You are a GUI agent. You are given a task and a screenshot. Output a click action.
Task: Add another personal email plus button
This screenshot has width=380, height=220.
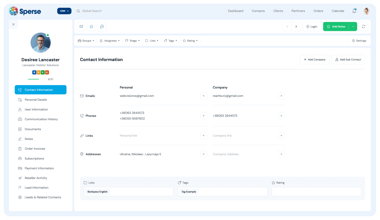(x=203, y=96)
